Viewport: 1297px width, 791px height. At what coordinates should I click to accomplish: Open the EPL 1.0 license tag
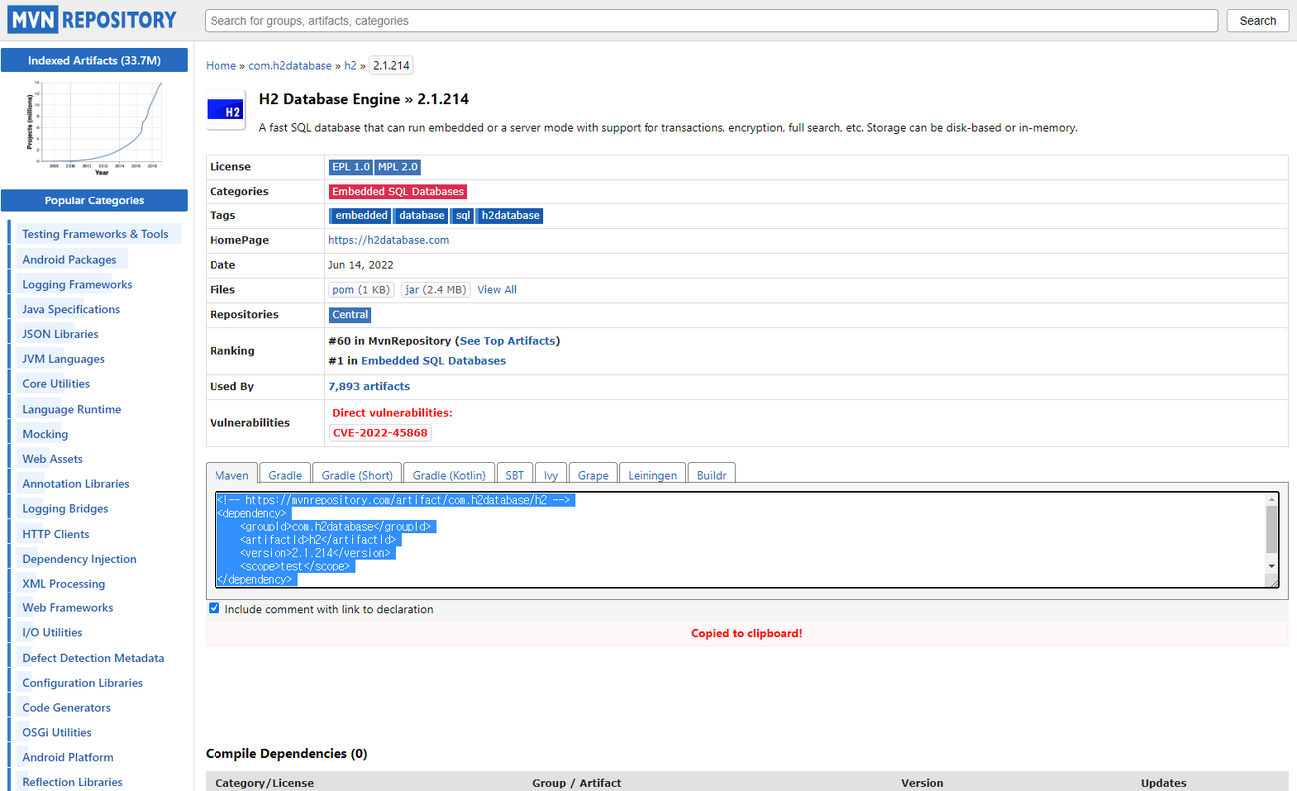click(350, 167)
